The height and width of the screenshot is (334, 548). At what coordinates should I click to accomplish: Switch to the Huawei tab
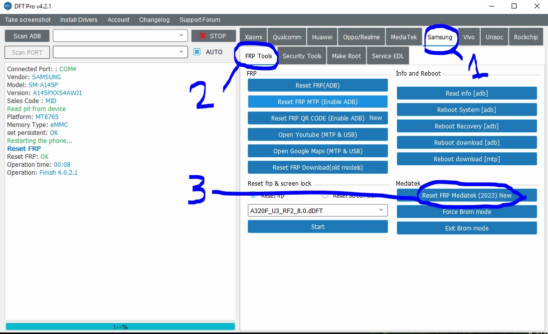(x=322, y=37)
